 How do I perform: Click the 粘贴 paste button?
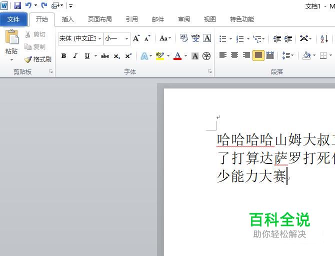tap(11, 42)
